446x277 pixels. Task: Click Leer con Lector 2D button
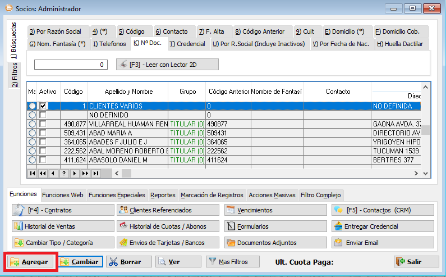point(167,65)
